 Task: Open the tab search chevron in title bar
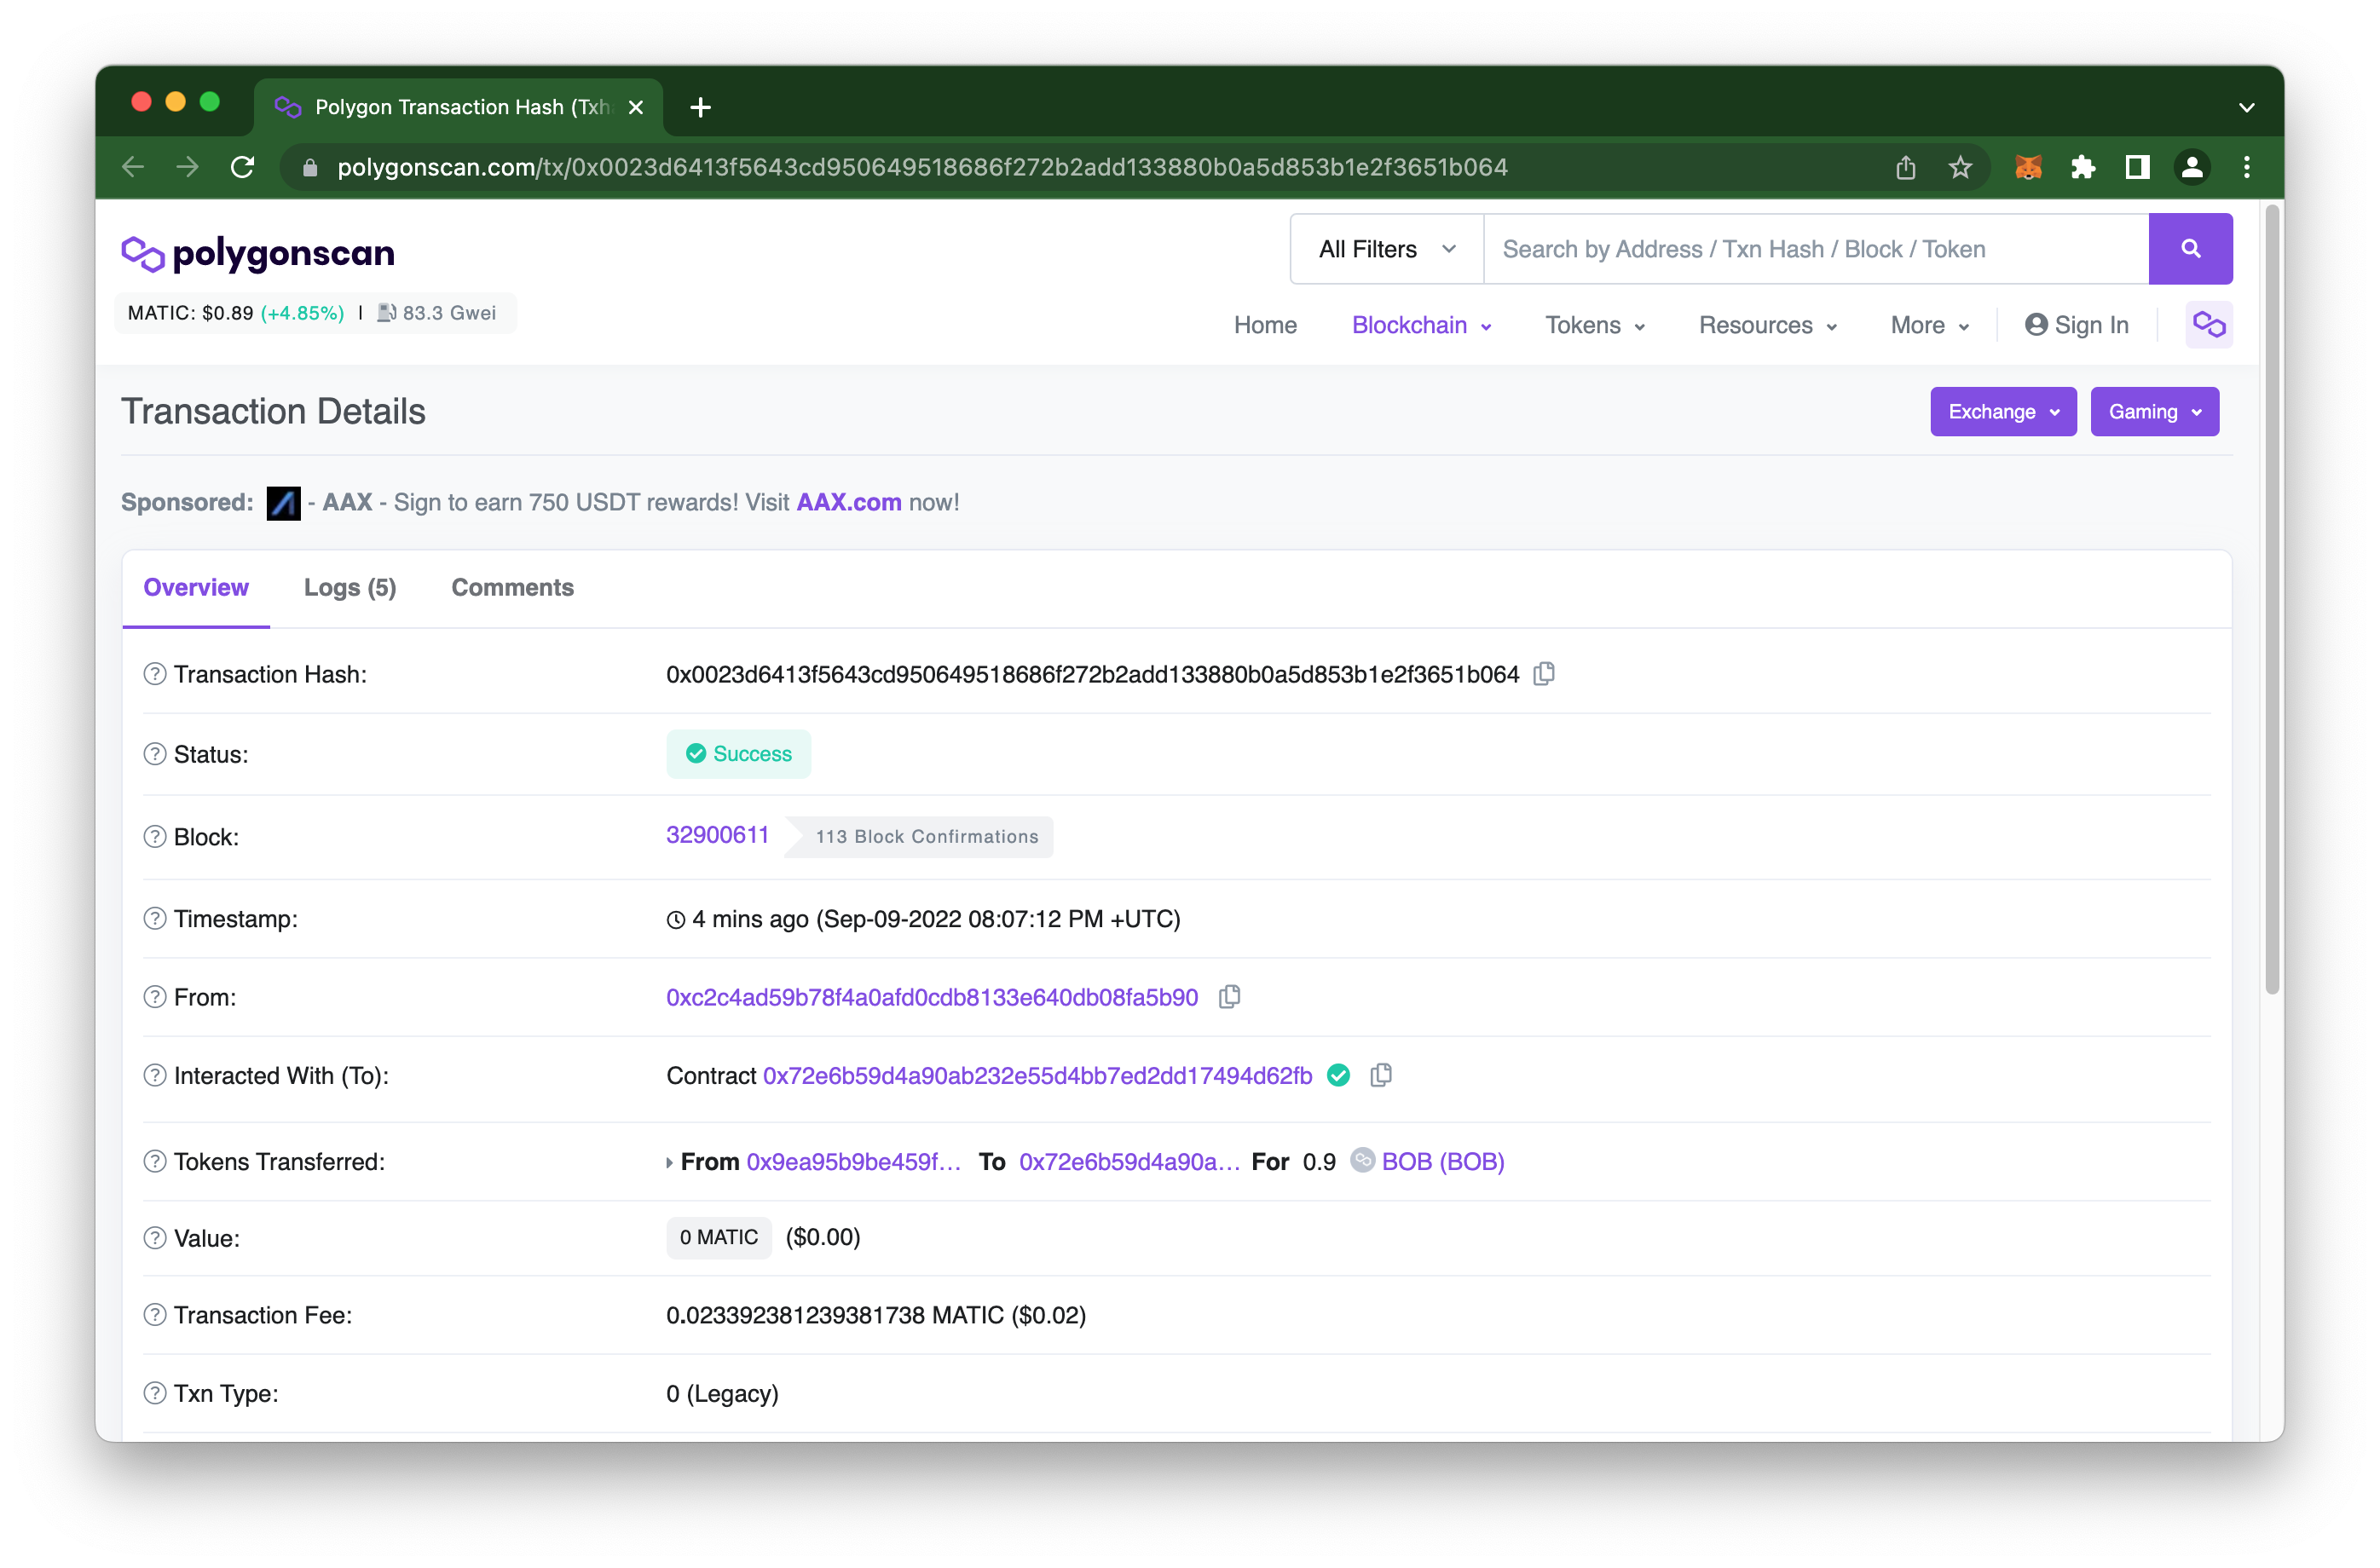click(2246, 107)
